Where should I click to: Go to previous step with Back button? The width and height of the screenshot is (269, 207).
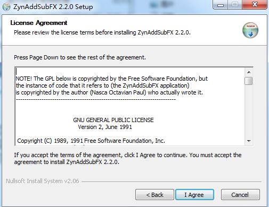pos(154,195)
